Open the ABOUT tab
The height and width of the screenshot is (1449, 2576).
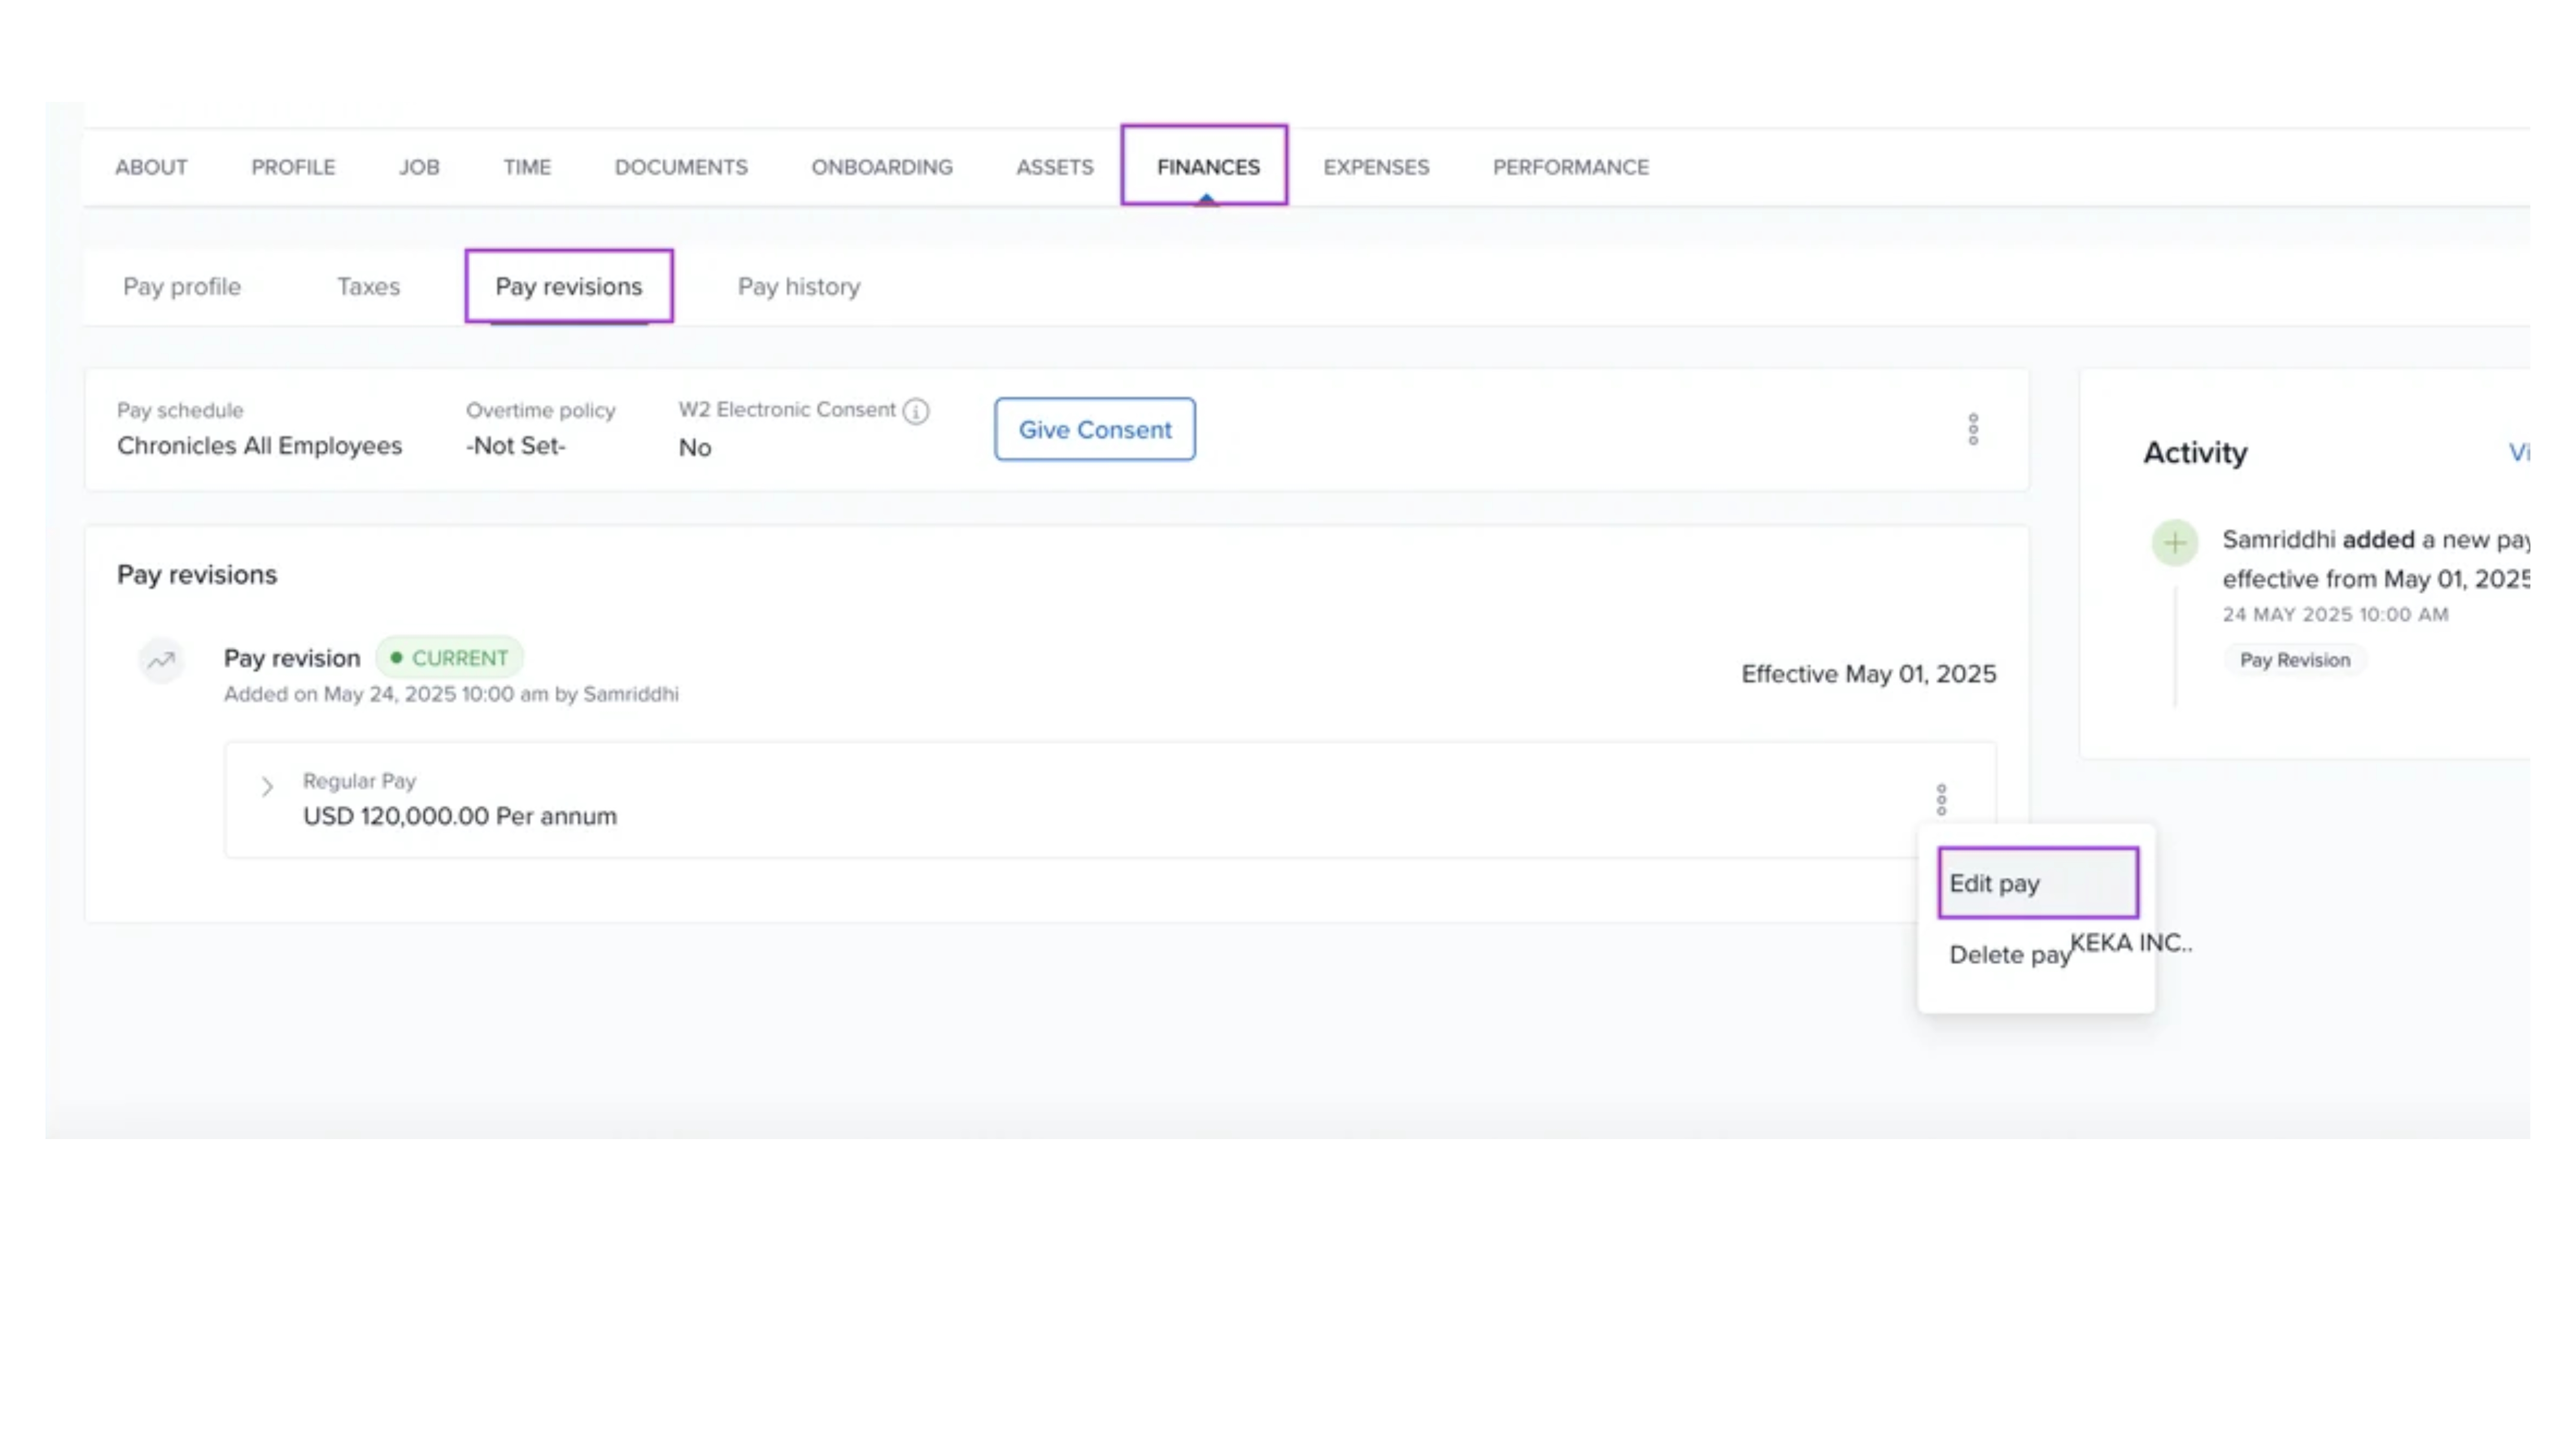pos(151,167)
